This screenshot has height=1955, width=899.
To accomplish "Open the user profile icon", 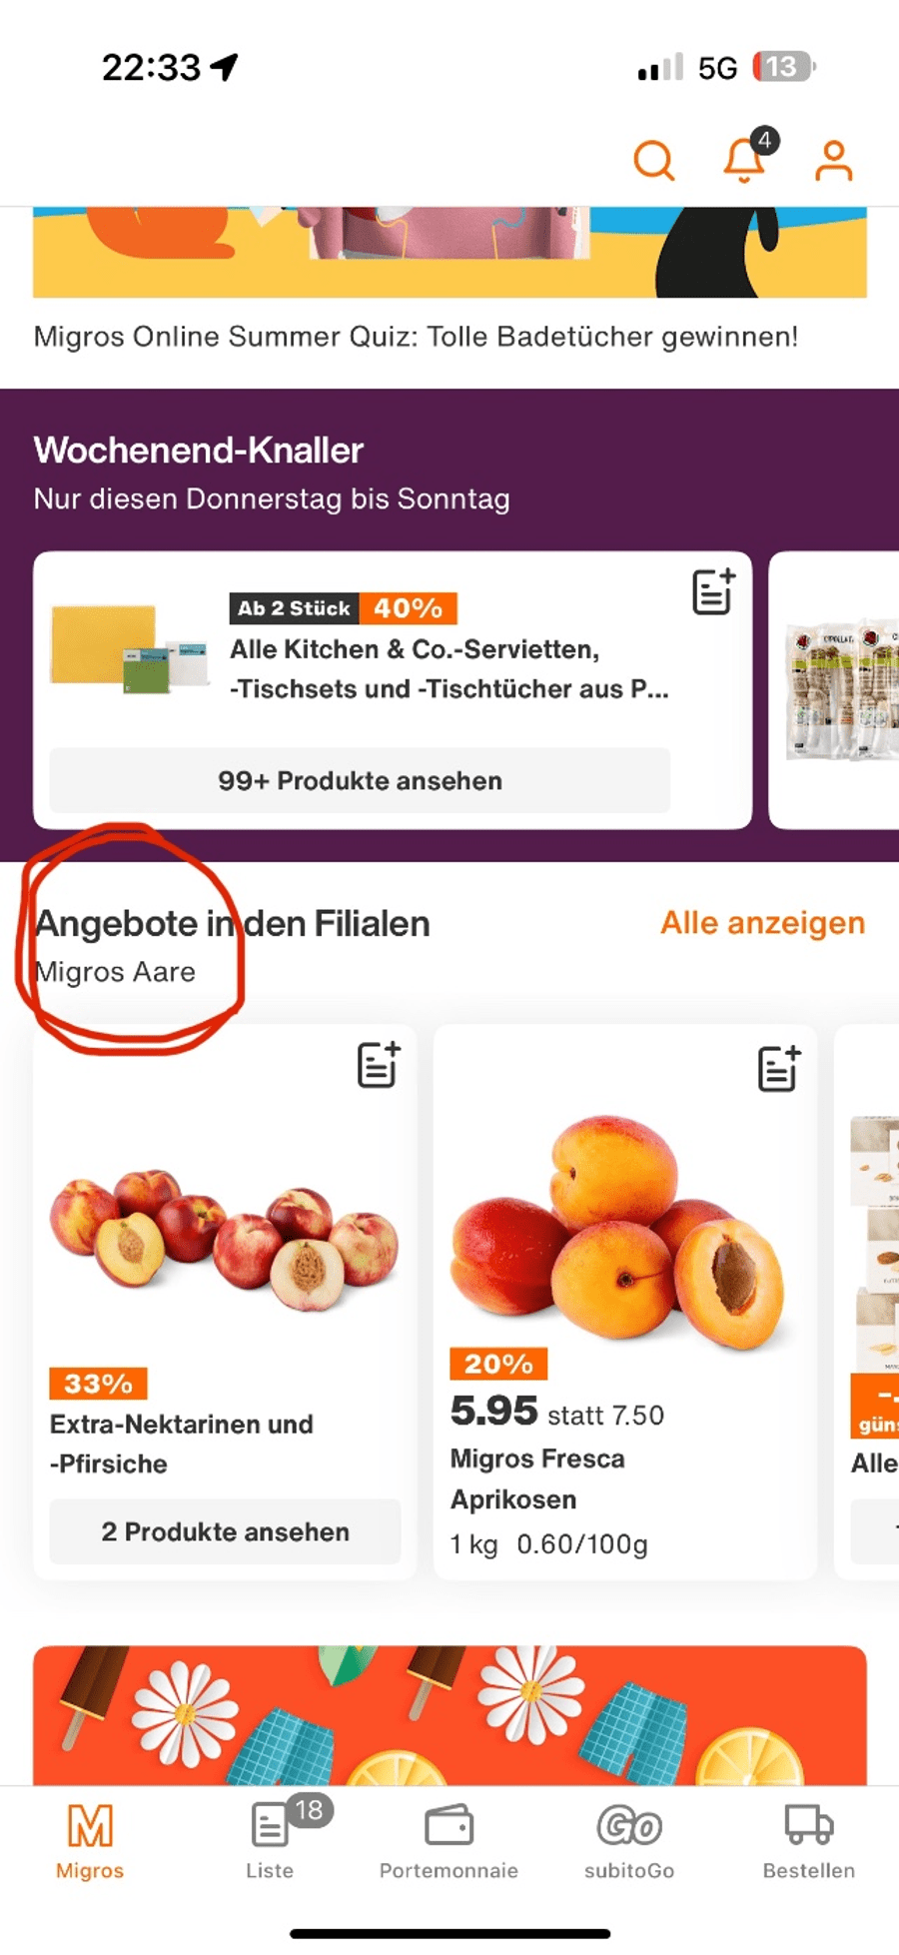I will (x=833, y=160).
